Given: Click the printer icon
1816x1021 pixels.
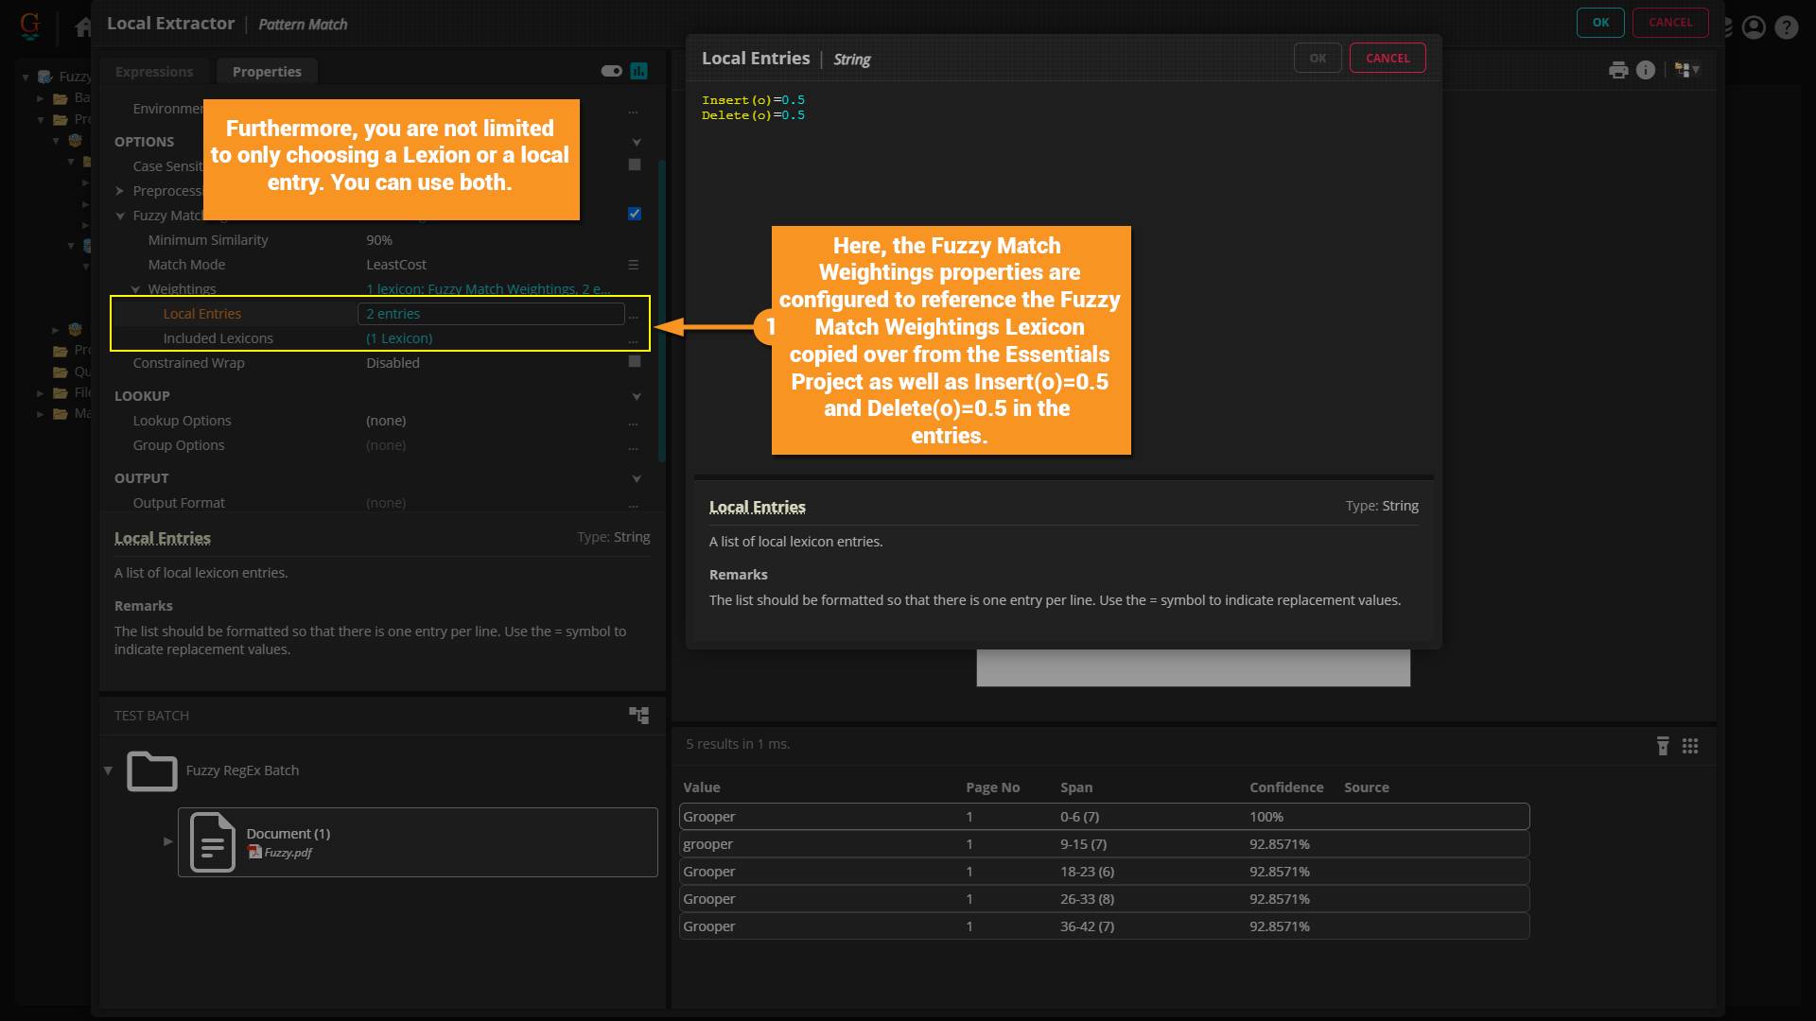Looking at the screenshot, I should pyautogui.click(x=1618, y=70).
